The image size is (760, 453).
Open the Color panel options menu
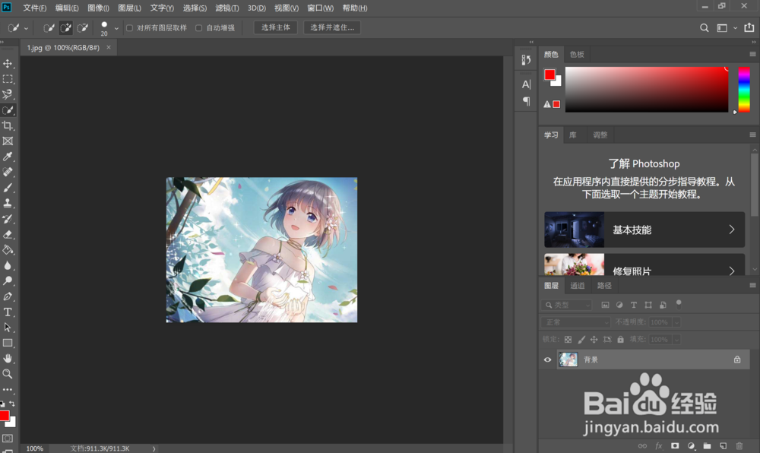coord(752,54)
